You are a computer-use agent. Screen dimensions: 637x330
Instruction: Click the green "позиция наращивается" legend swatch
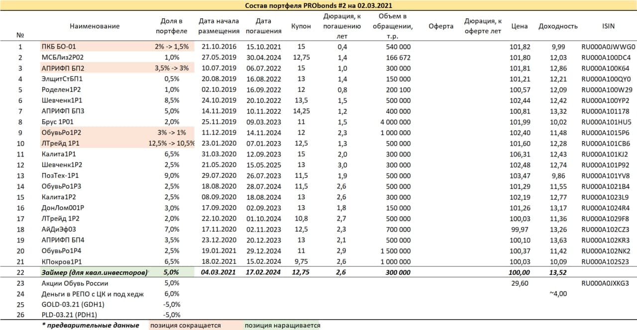(282, 326)
